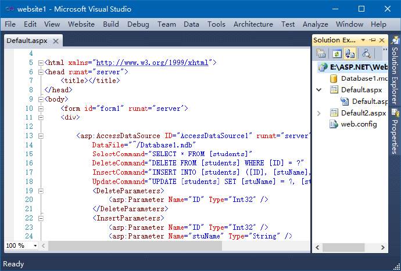This screenshot has width=401, height=271.
Task: Collapse the body element on line 9
Action: 41,99
